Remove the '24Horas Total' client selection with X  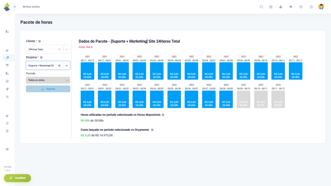[x=59, y=49]
